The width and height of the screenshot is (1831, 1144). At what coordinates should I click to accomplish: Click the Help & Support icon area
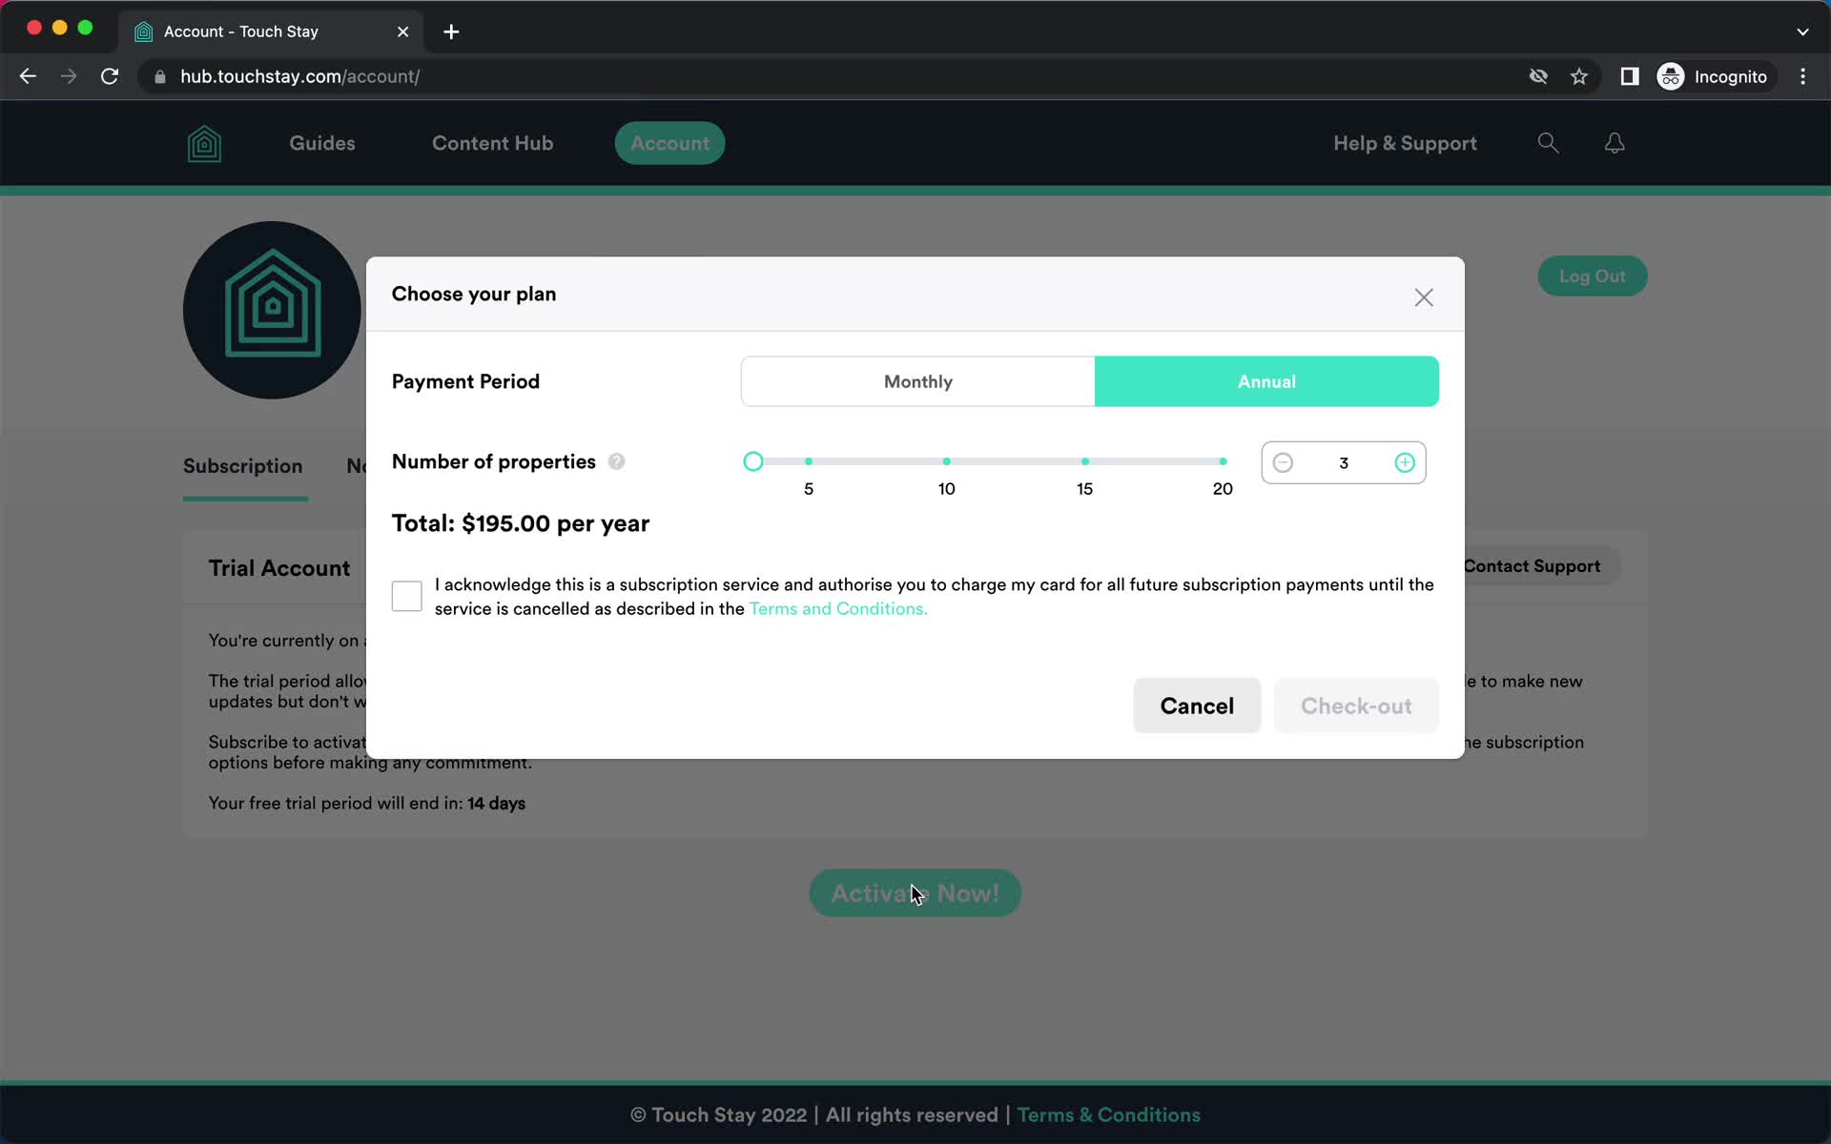point(1404,142)
